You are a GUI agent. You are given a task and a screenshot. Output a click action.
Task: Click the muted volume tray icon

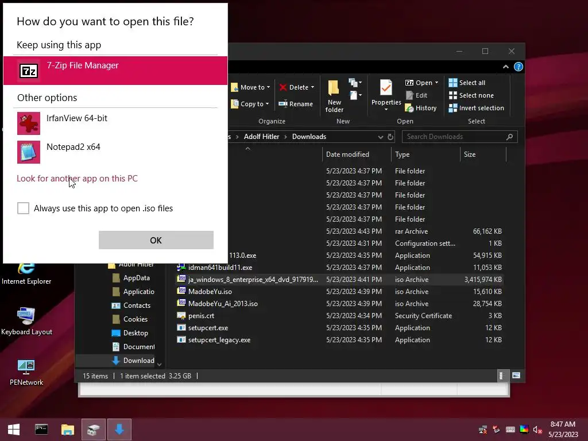(x=537, y=430)
